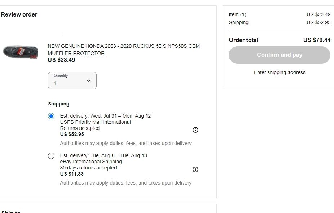Click the Item (1) summary line
The image size is (334, 213).
tap(237, 14)
